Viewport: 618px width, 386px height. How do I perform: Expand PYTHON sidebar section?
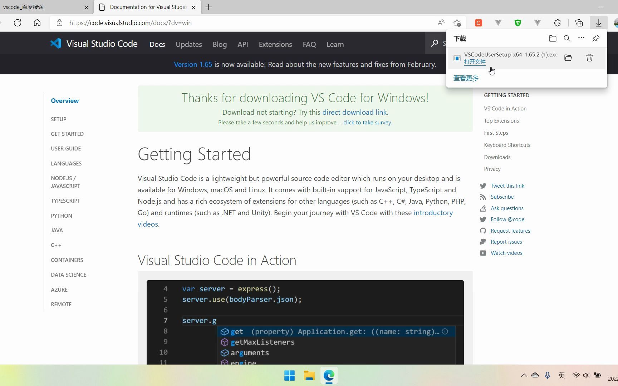(62, 216)
